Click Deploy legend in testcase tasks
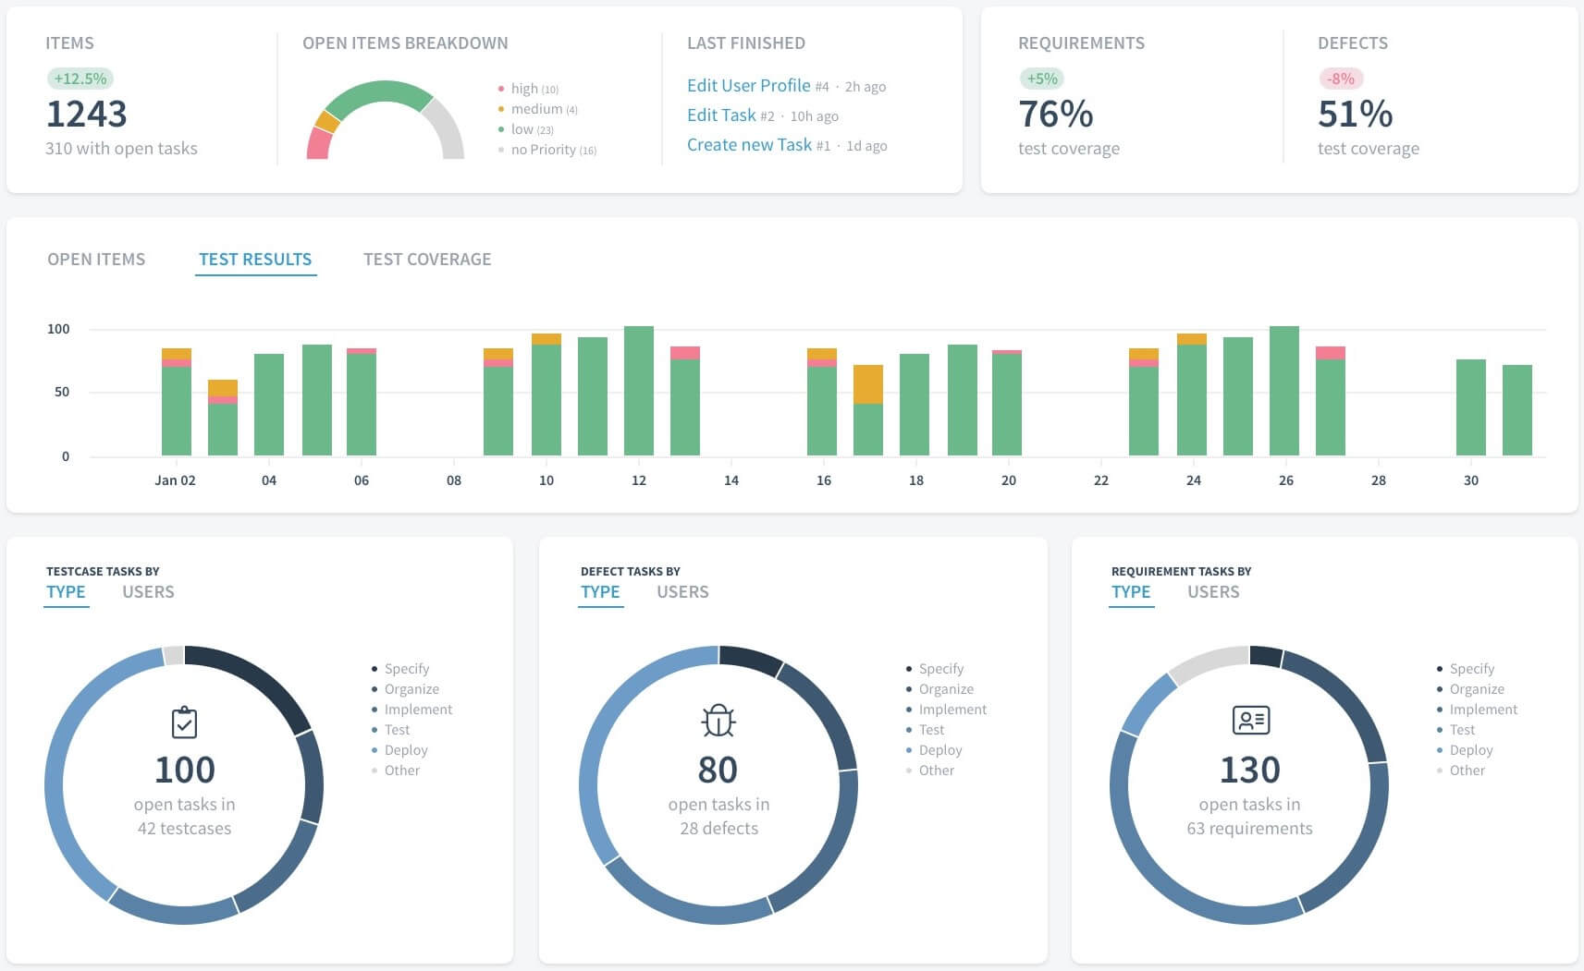This screenshot has height=971, width=1584. 399,750
